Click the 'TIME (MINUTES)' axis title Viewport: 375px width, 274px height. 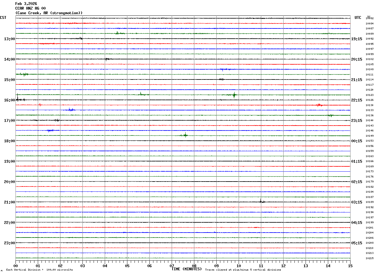coord(187,269)
